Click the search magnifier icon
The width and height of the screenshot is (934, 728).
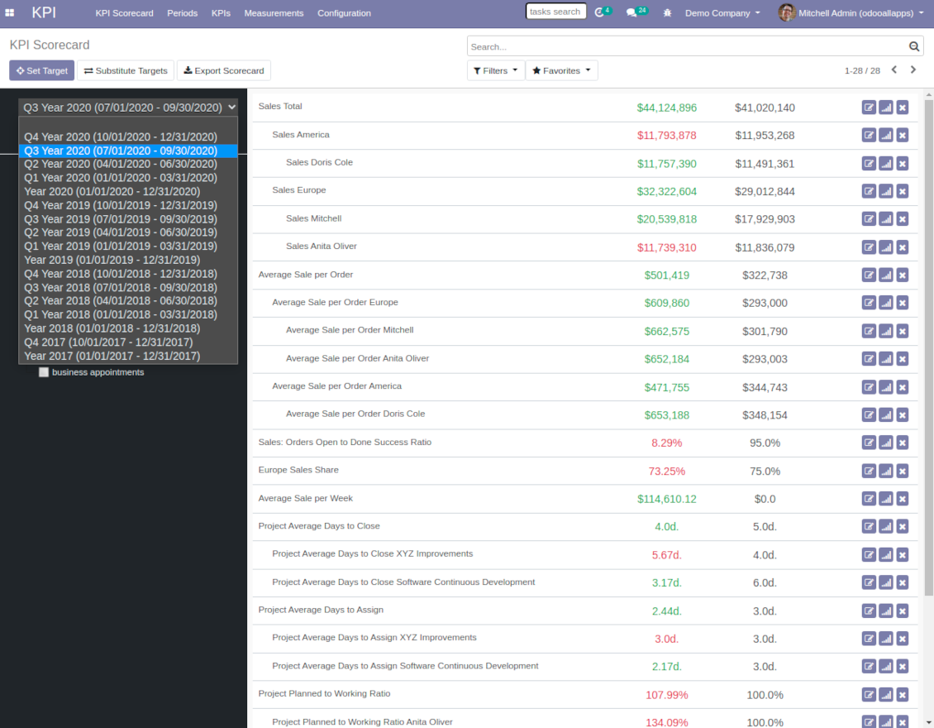click(913, 46)
